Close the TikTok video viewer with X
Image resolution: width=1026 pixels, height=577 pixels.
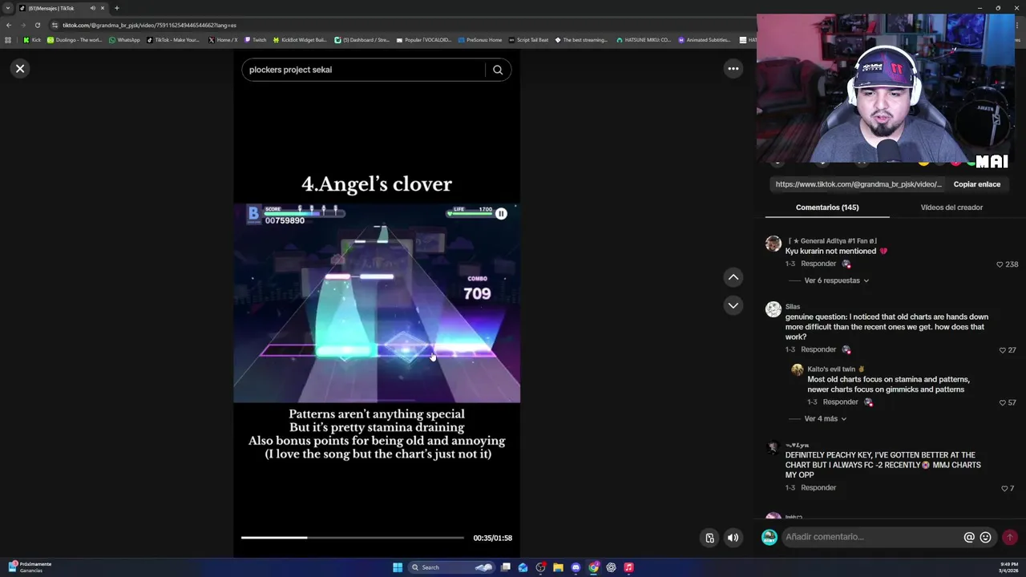20,69
